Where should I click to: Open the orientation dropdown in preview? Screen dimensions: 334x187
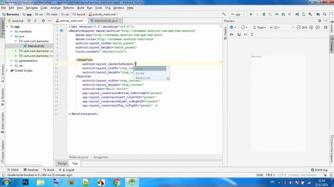click(x=244, y=28)
